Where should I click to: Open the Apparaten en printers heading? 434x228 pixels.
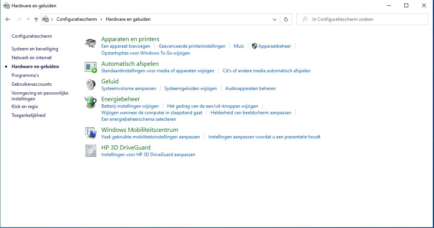[131, 39]
